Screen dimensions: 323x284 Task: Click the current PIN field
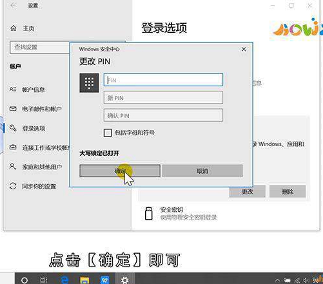coord(163,80)
